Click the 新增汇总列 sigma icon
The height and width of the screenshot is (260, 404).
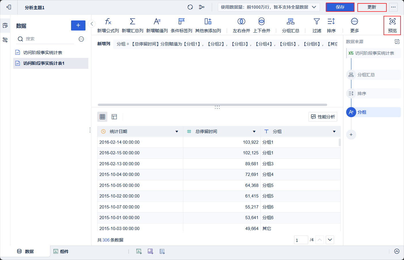[132, 22]
